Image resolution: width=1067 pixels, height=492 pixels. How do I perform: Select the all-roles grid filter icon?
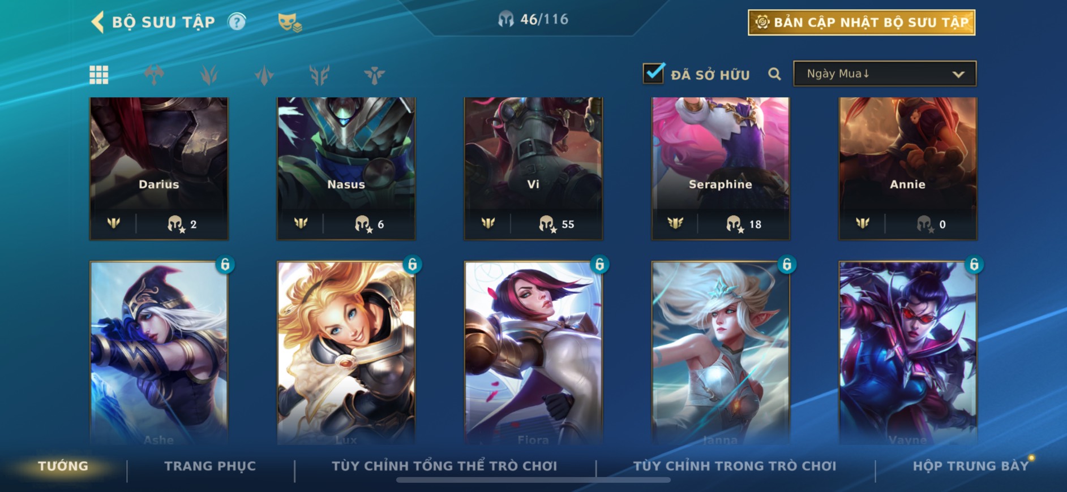98,75
